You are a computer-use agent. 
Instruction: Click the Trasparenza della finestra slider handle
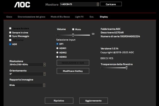pos(126,68)
